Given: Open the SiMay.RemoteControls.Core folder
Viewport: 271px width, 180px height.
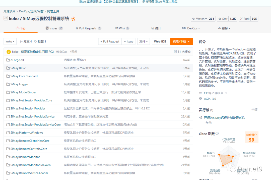Looking at the screenshot, I should click(29, 149).
